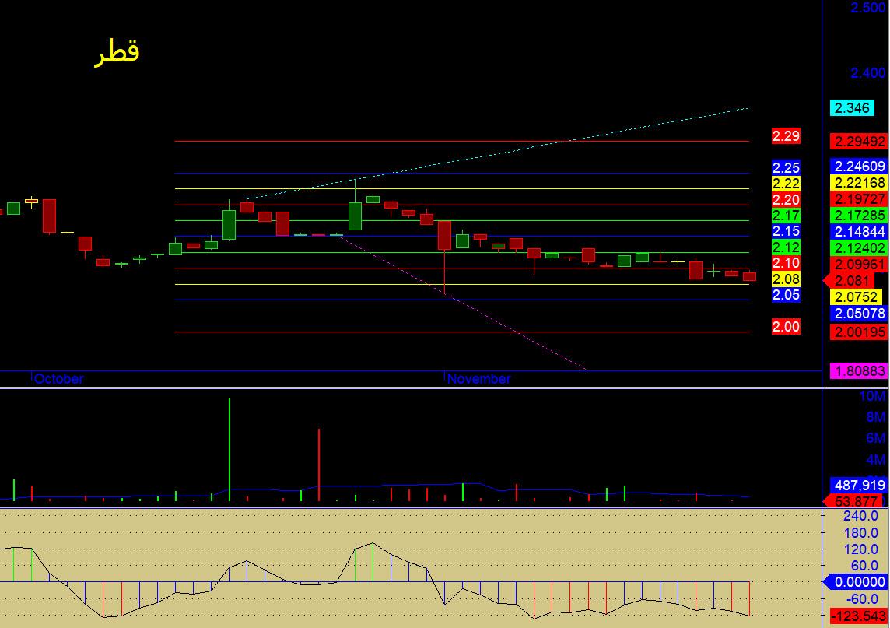Click the 8M volume scale label
The height and width of the screenshot is (628, 890).
pyautogui.click(x=876, y=417)
